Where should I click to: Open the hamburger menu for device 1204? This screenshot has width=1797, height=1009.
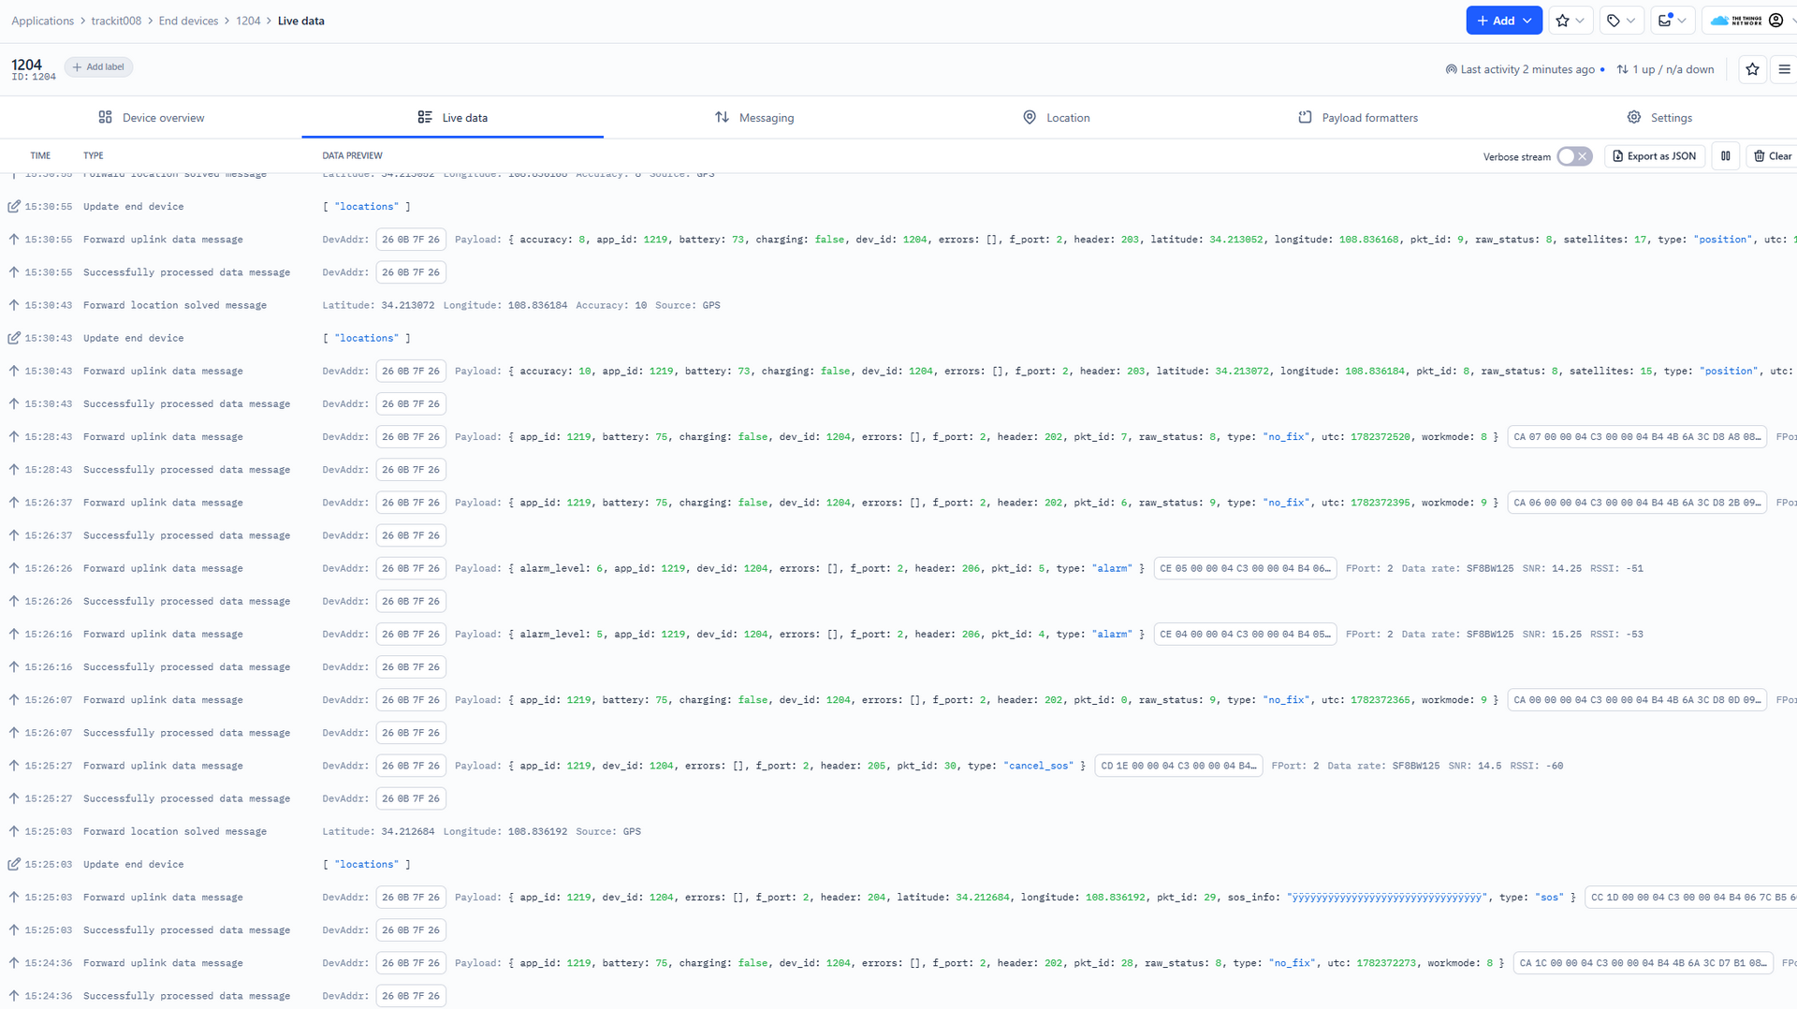pos(1784,69)
